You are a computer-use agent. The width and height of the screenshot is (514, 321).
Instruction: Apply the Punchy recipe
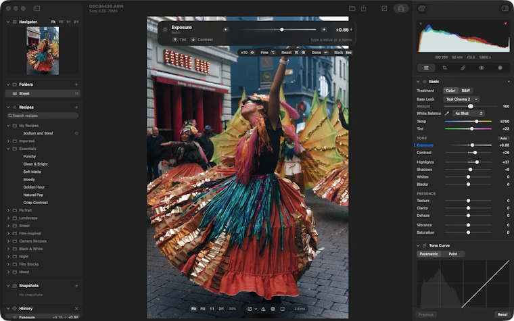pyautogui.click(x=30, y=157)
